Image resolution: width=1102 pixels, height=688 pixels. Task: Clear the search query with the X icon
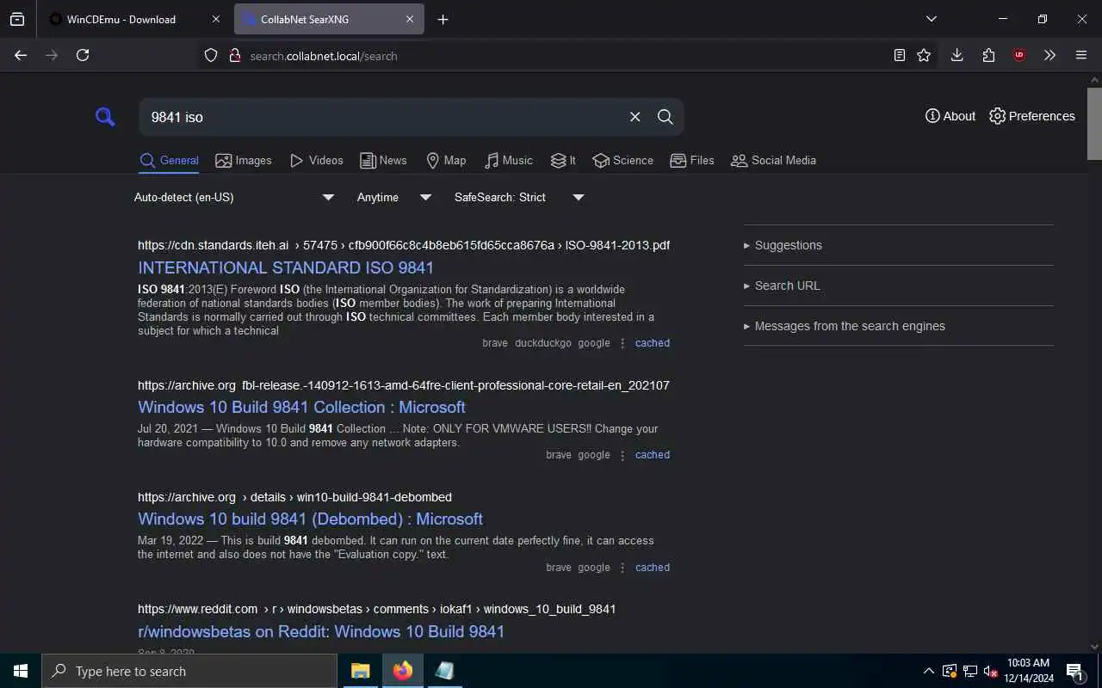635,117
